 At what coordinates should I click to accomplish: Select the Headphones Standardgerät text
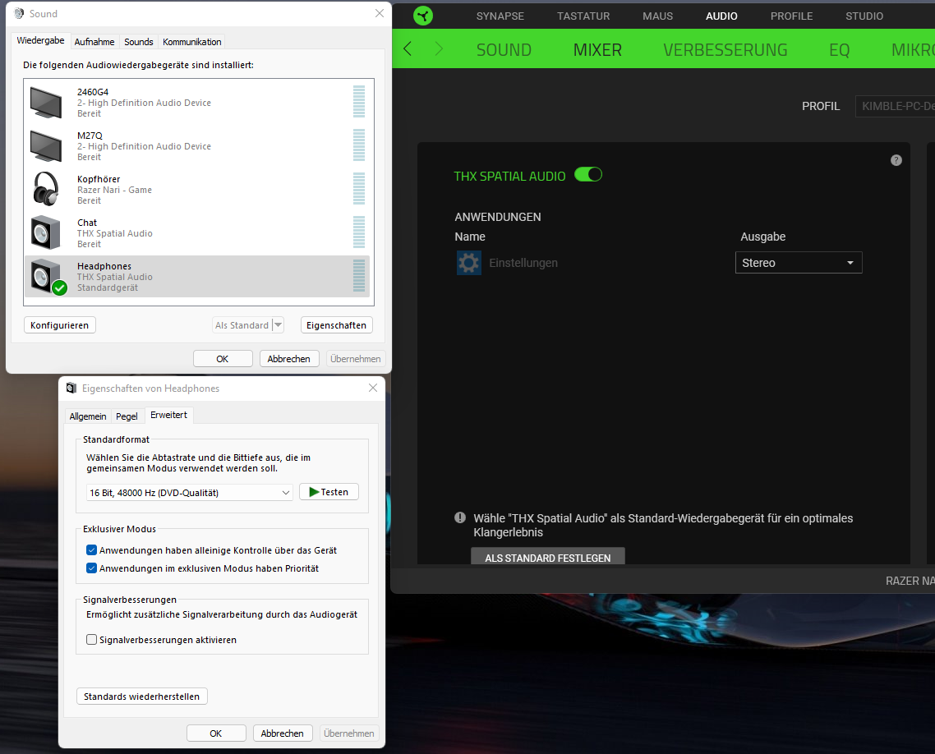(x=114, y=277)
